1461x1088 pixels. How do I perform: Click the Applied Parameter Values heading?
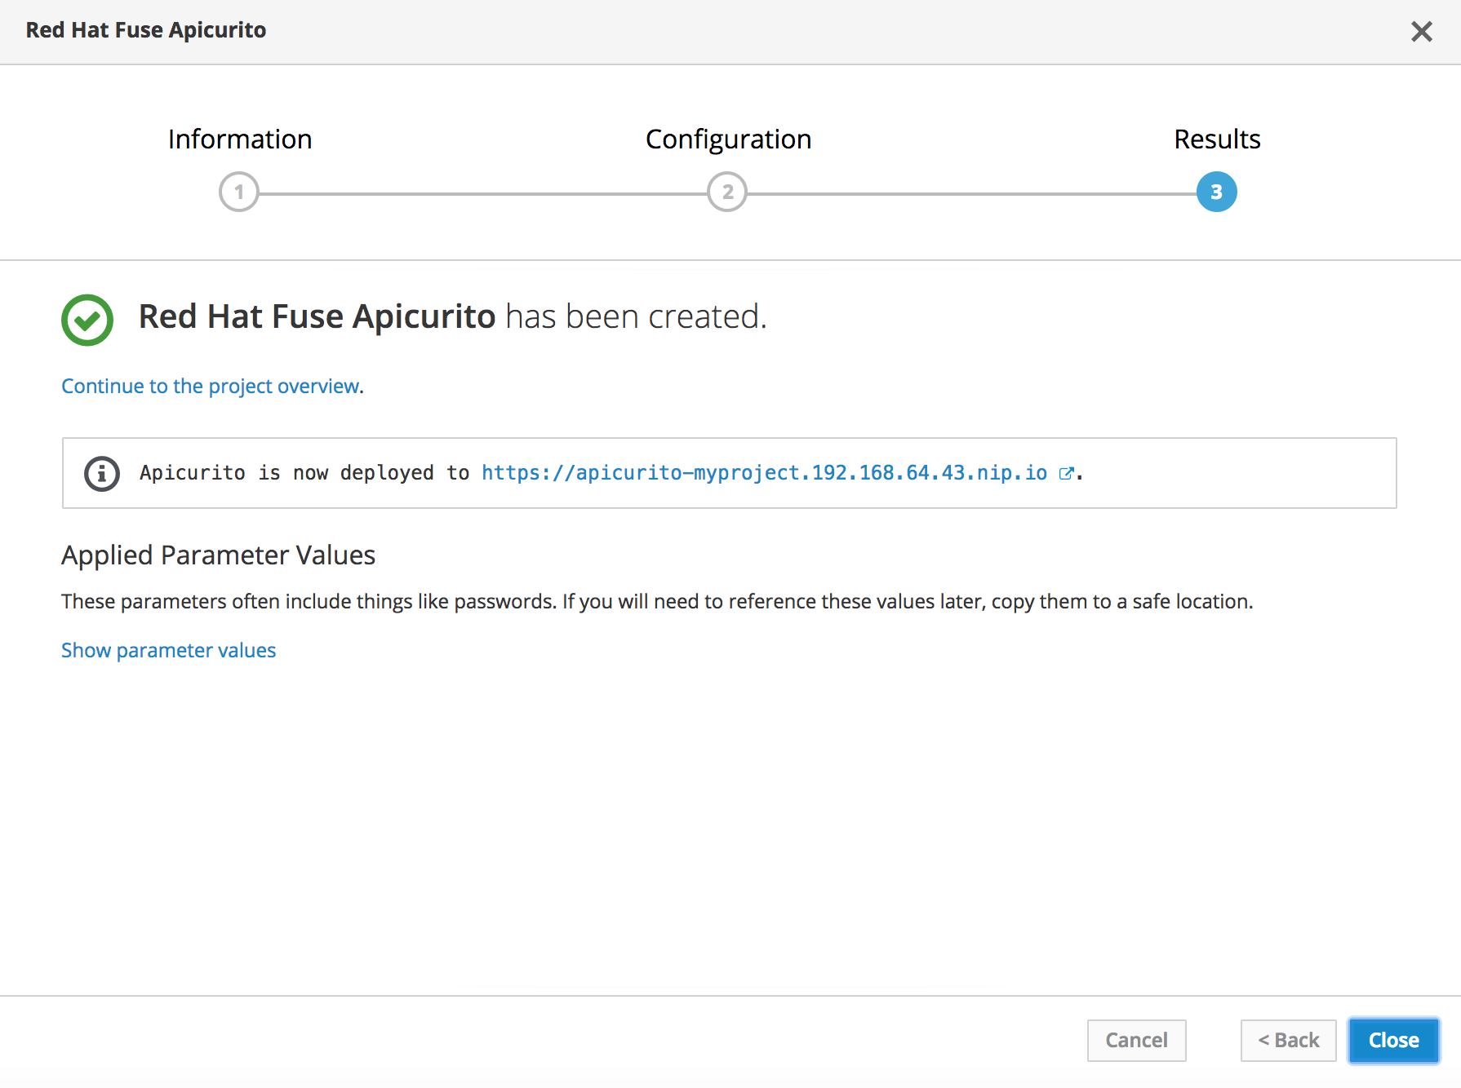pyautogui.click(x=218, y=555)
